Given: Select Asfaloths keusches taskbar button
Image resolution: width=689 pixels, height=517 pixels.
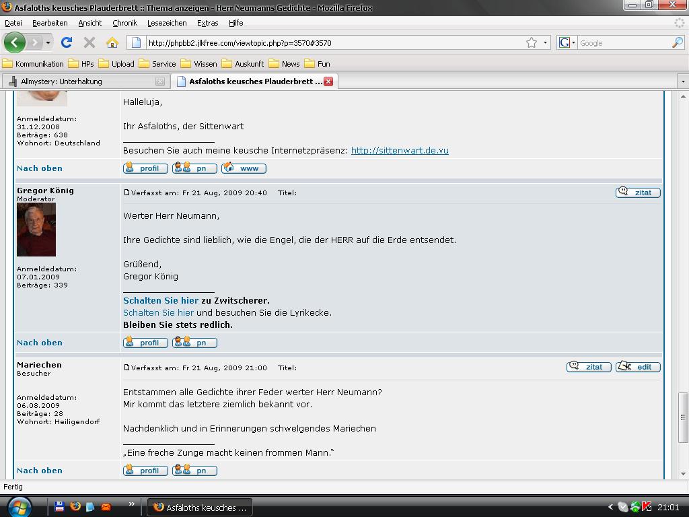Looking at the screenshot, I should [x=200, y=508].
